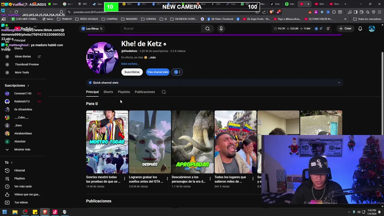Click the Brave Shields icon in address bar

pyautogui.click(x=271, y=12)
